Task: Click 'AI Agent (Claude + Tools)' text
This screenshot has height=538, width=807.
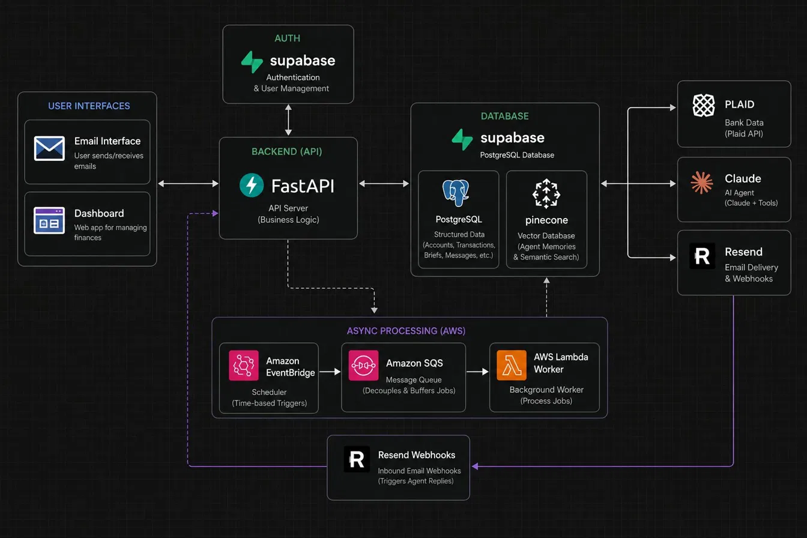Action: (751, 198)
